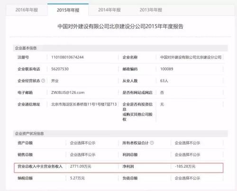Select the 2015年年报 tab
Image resolution: width=237 pixels, height=191 pixels.
click(x=68, y=10)
